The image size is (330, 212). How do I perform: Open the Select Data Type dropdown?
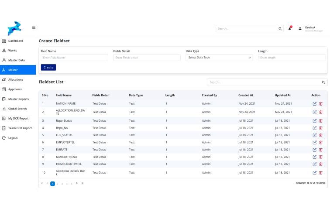pos(220,58)
